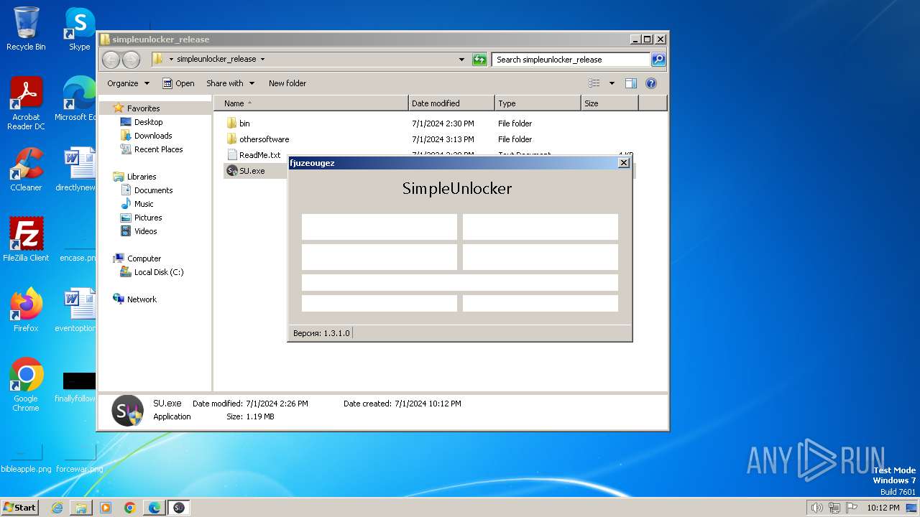
Task: Open CCleaner desktop shortcut
Action: pos(26,169)
